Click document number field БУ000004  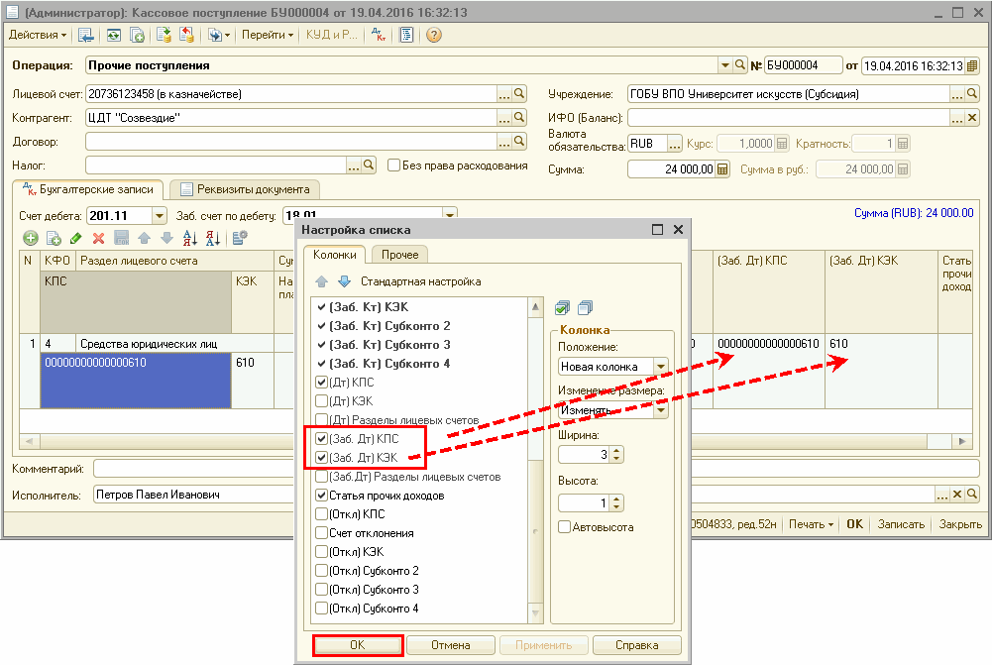click(804, 65)
